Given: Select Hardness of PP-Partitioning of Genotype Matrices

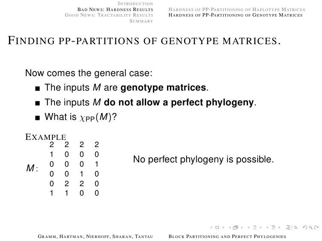Looking at the screenshot, I should point(236,15).
